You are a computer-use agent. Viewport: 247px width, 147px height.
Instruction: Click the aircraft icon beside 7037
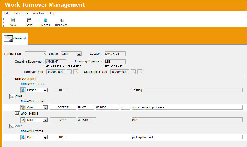(12, 126)
